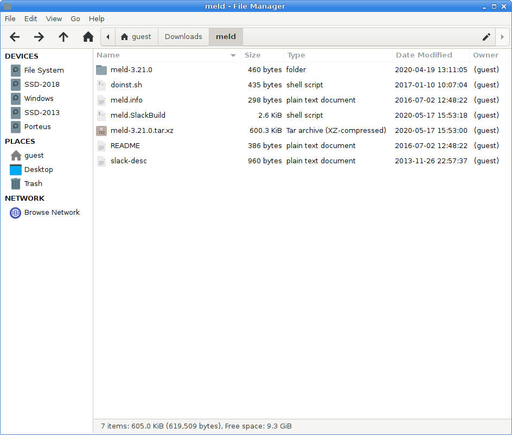Open Porteus label in Devices

tap(37, 126)
